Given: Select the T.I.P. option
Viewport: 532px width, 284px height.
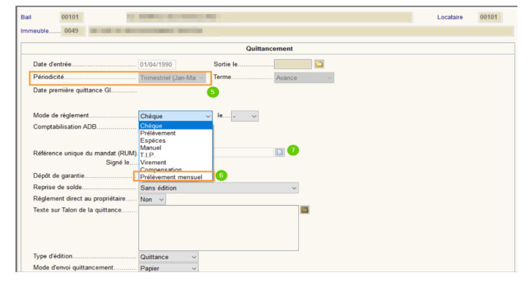Looking at the screenshot, I should coord(148,155).
